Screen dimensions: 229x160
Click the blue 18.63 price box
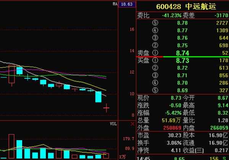pos(127,4)
